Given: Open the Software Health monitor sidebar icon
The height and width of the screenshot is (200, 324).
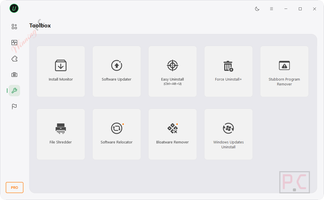Looking at the screenshot, I should (x=14, y=43).
